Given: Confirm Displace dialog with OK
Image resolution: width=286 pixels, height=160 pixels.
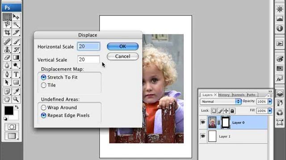Looking at the screenshot, I should click(x=123, y=46).
